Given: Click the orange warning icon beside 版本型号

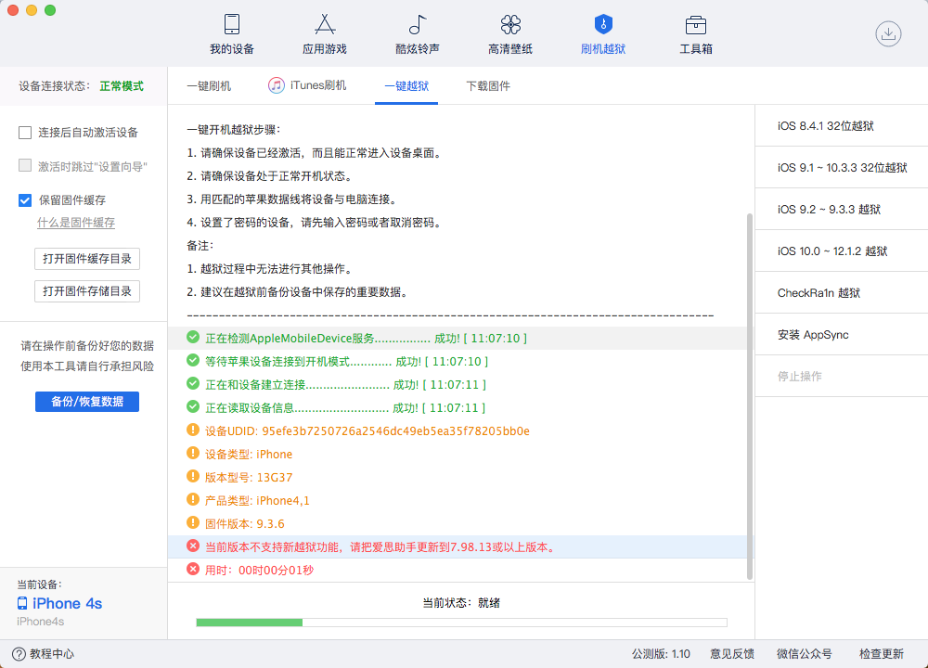Looking at the screenshot, I should (x=193, y=476).
